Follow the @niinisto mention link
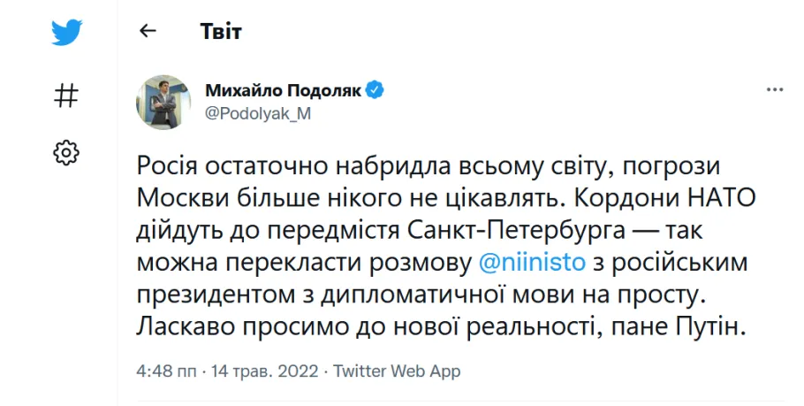The image size is (804, 406). [532, 263]
